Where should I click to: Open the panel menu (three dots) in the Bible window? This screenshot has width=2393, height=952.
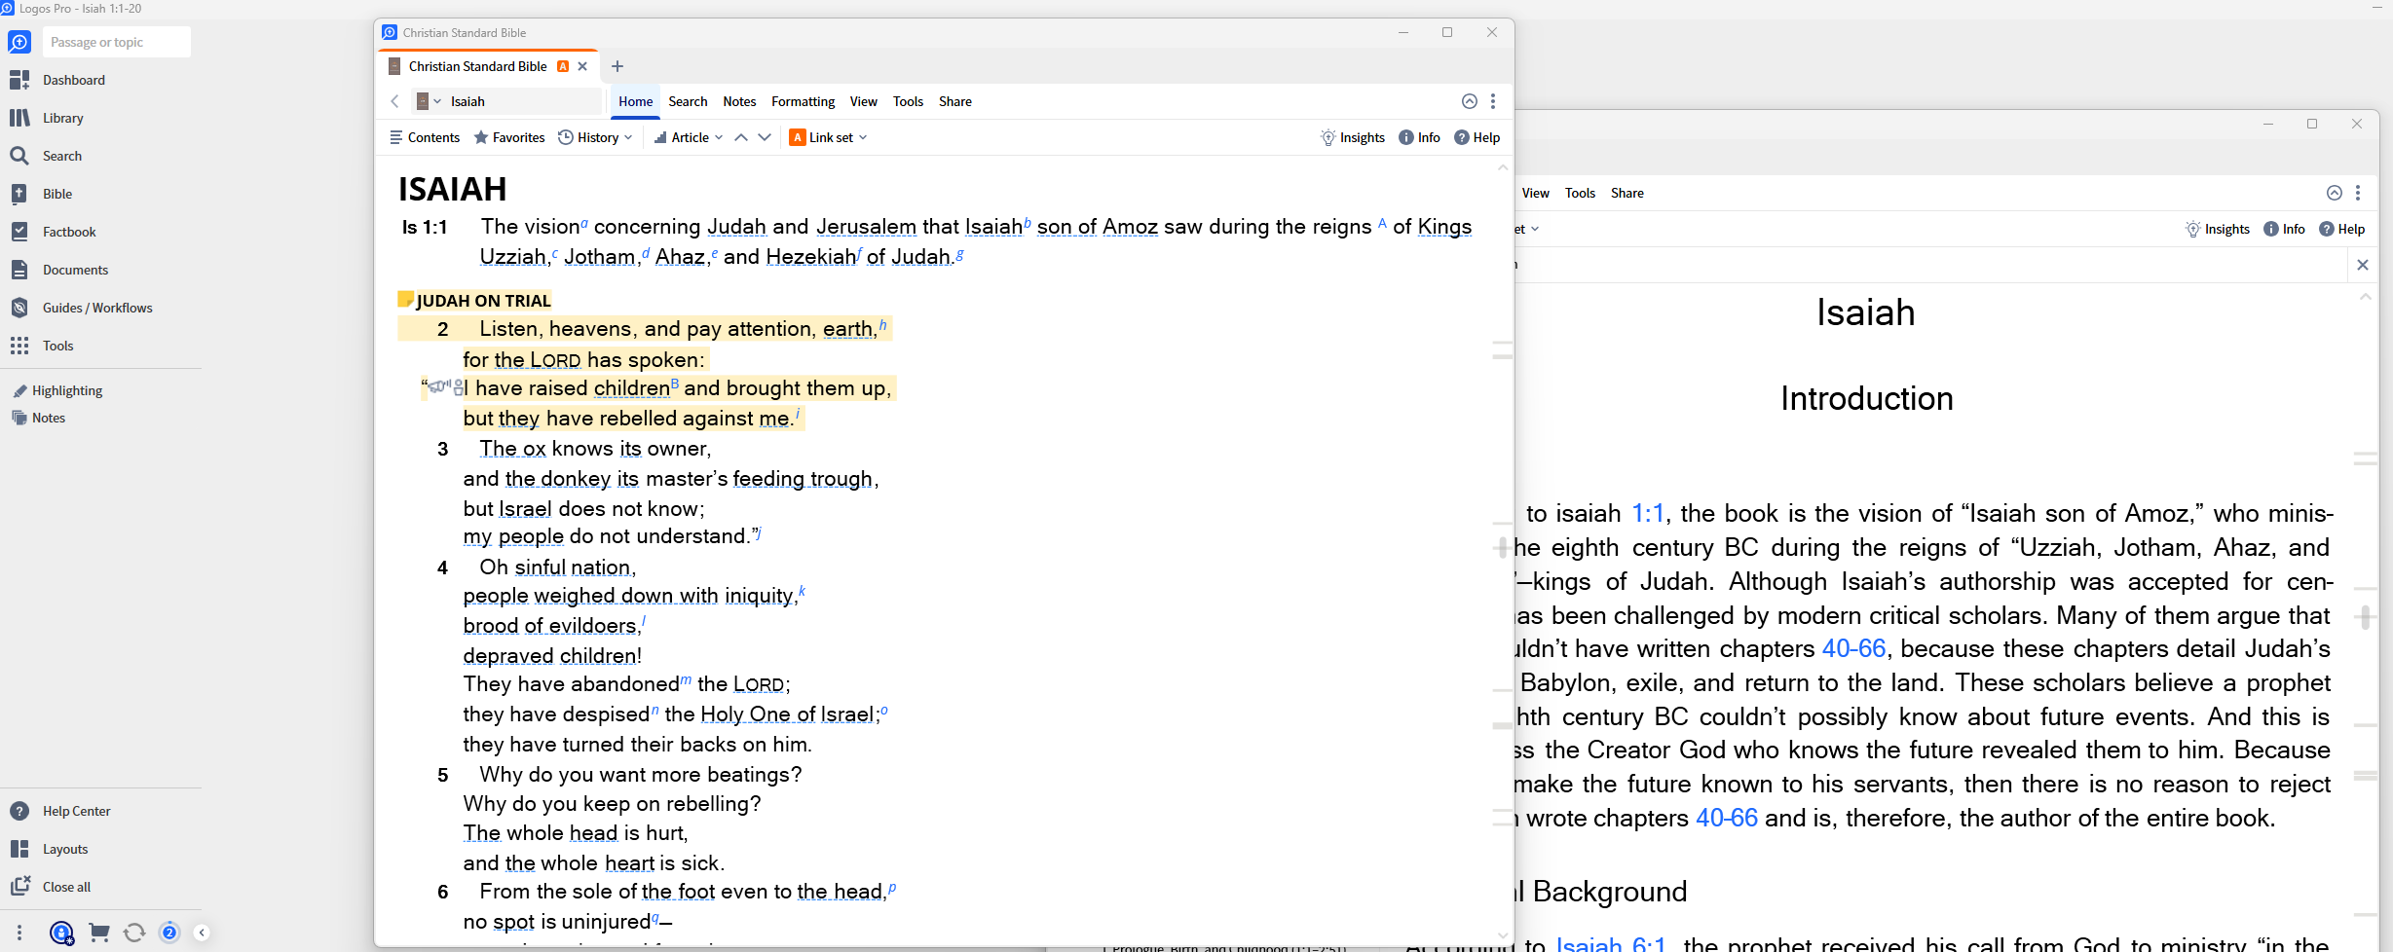tap(1493, 101)
